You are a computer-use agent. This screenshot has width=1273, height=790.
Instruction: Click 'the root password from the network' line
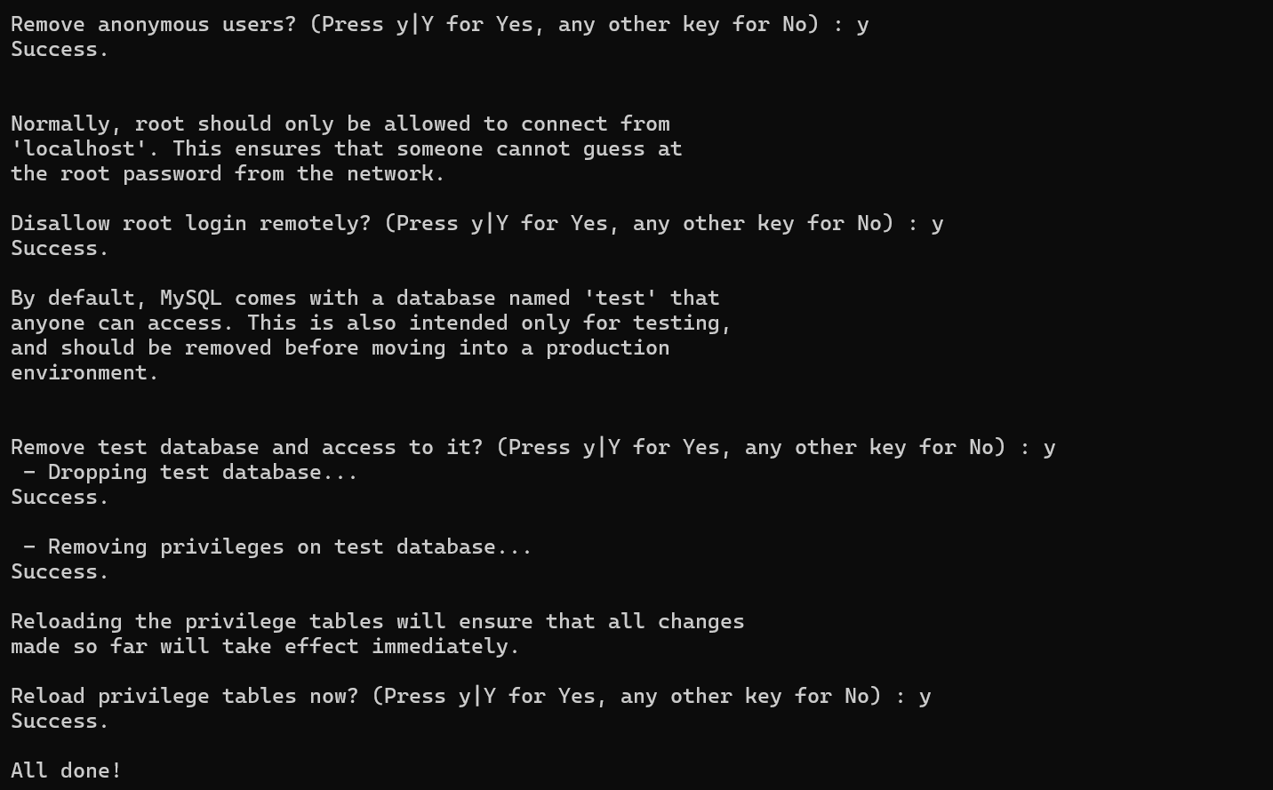(228, 173)
